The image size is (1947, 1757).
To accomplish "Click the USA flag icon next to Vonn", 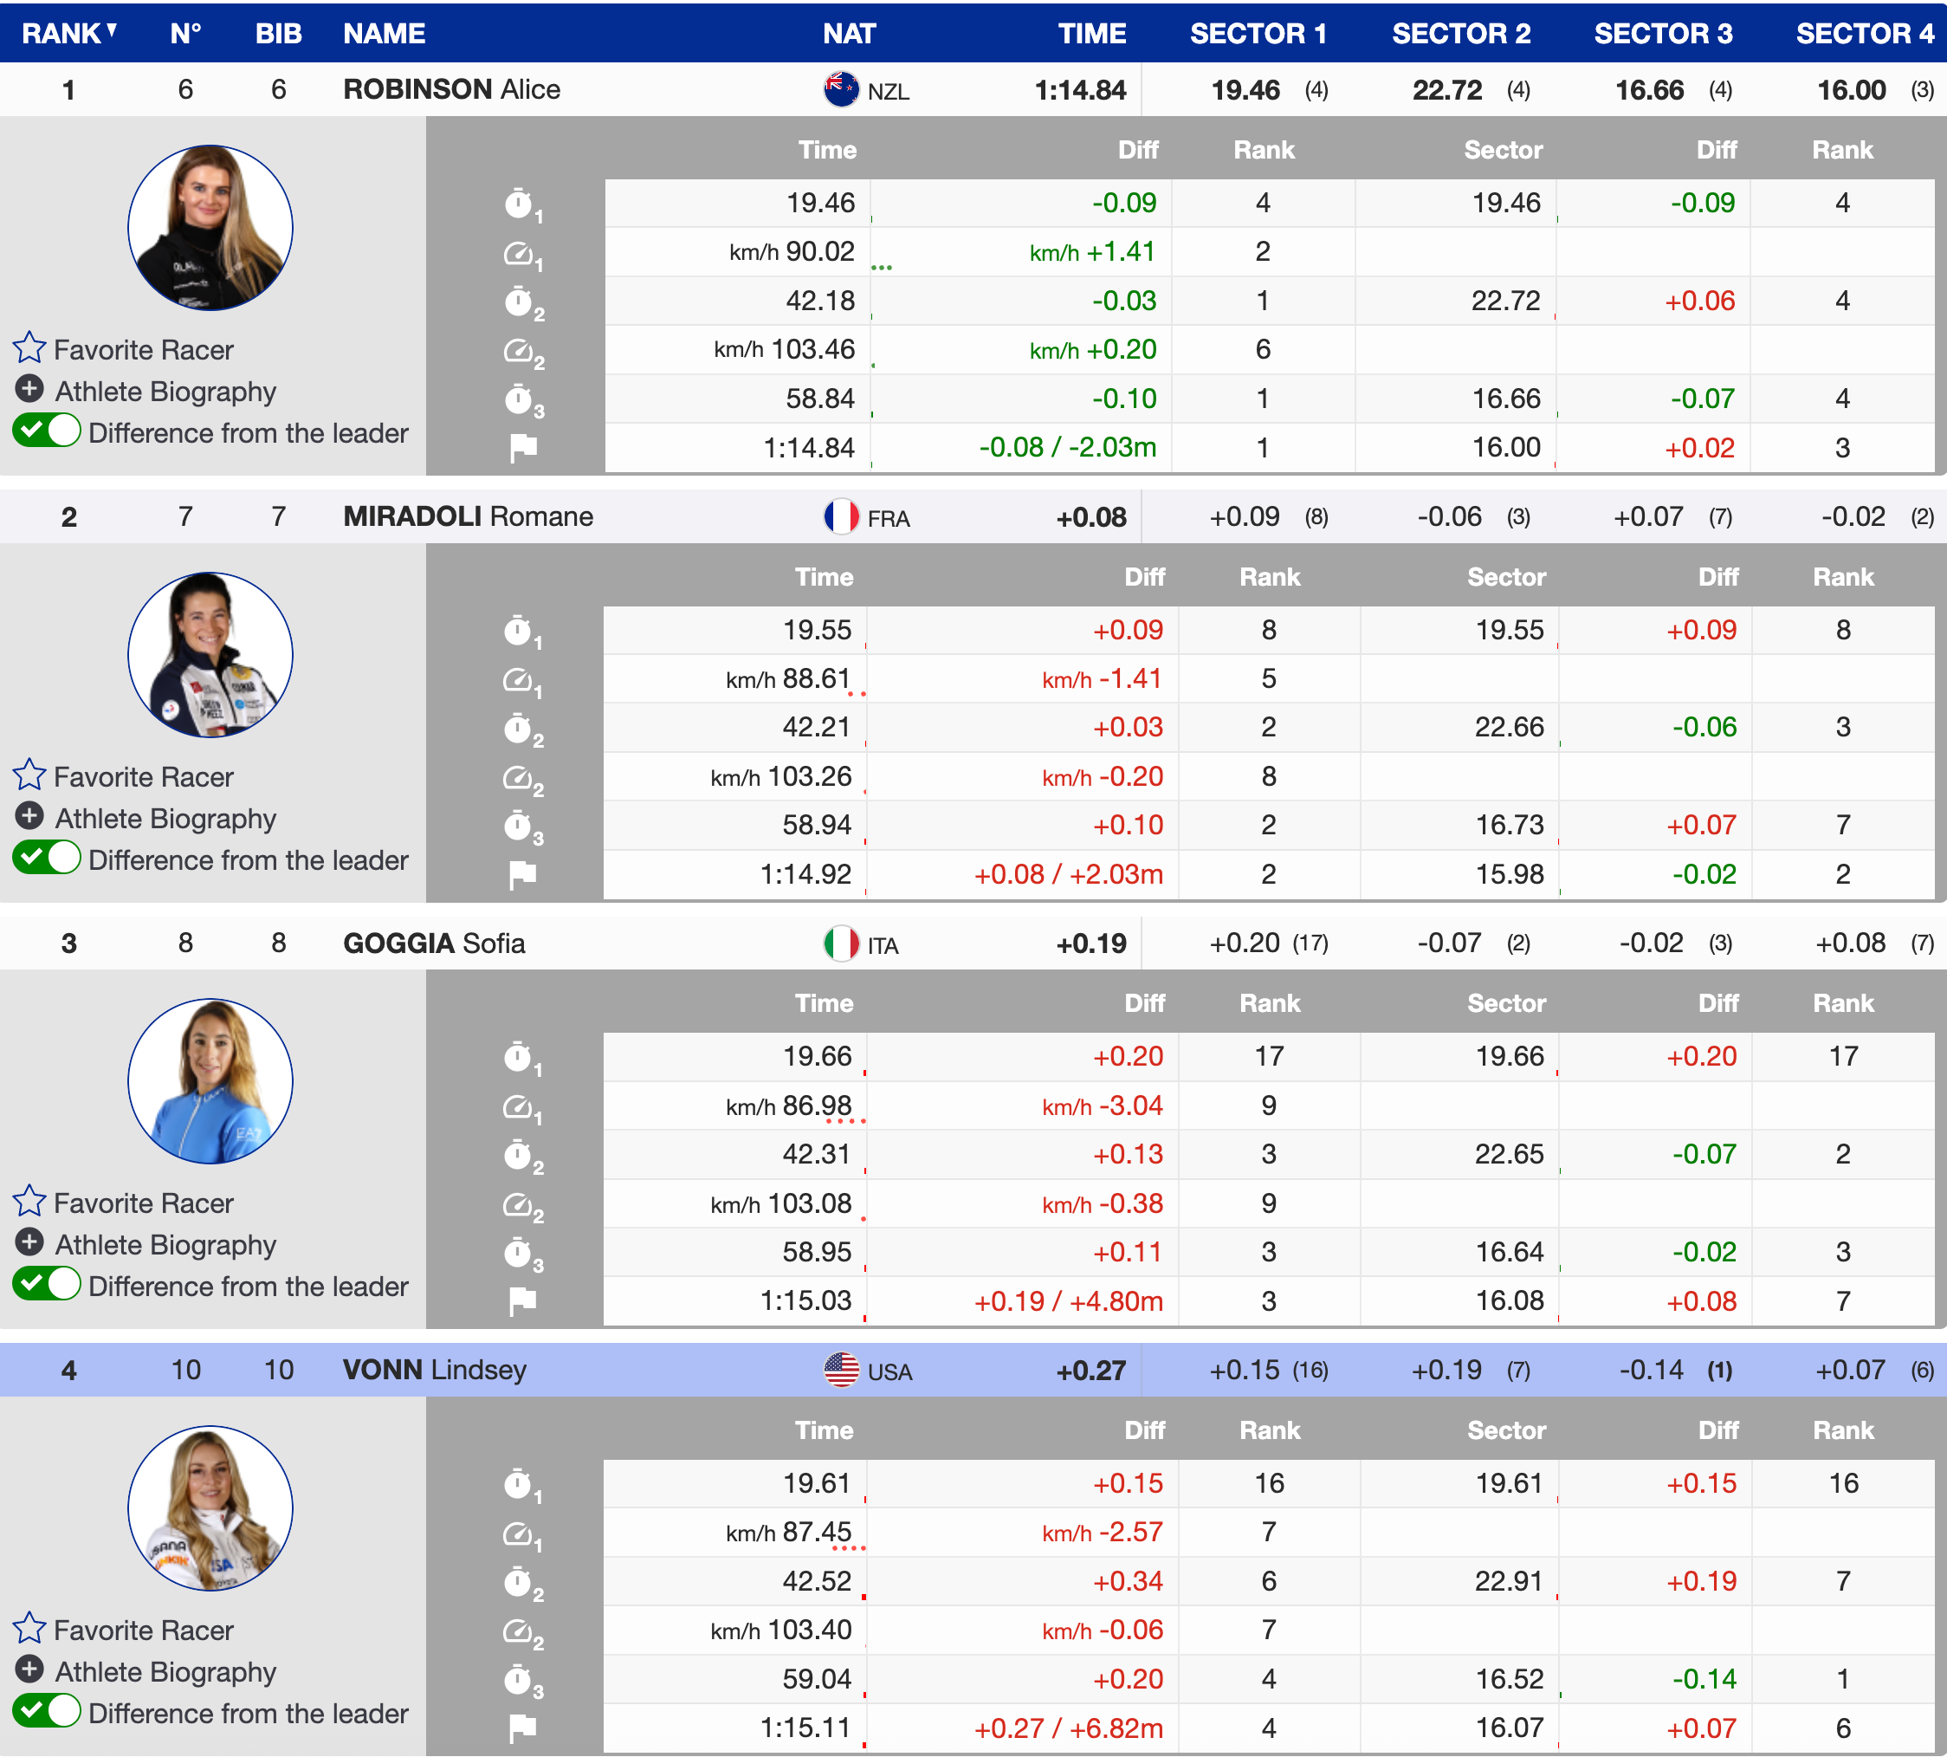I will tap(841, 1370).
